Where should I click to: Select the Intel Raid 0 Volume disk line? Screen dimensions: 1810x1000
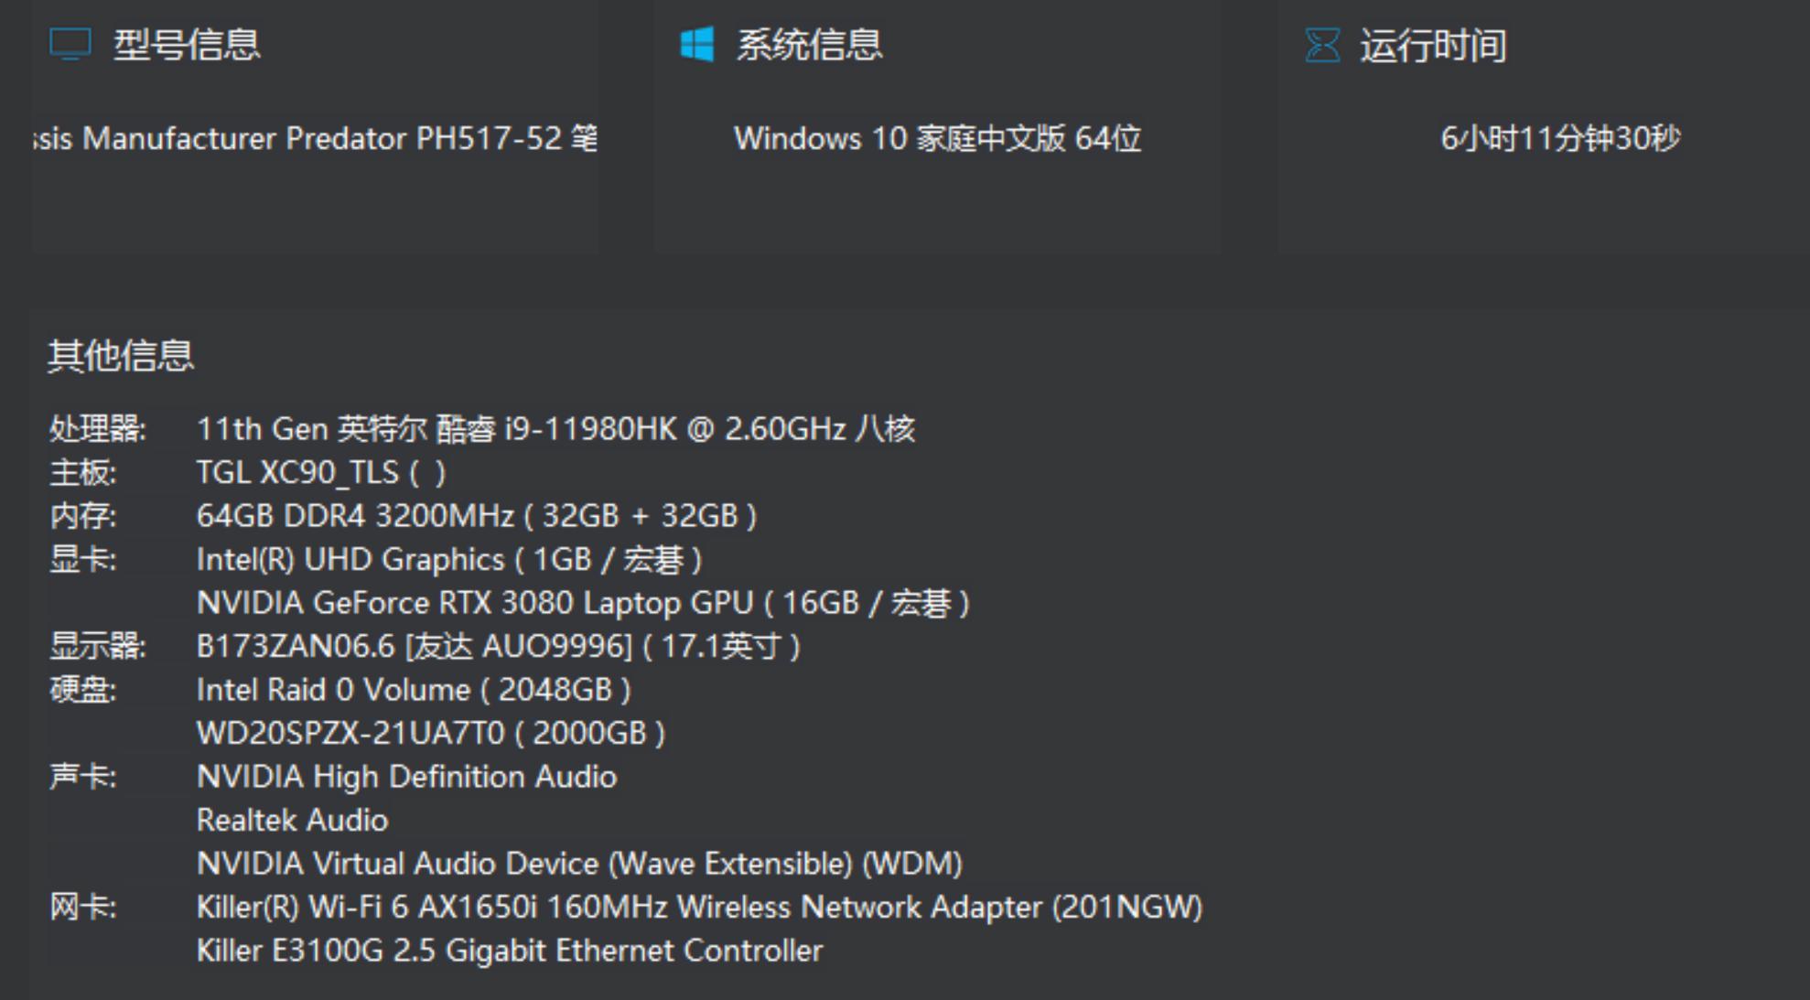414,690
